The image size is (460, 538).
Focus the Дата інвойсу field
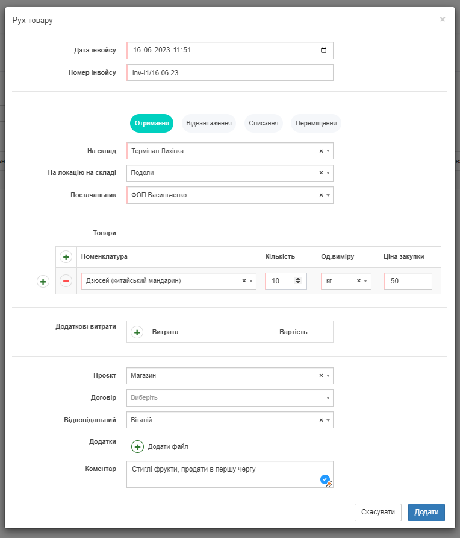(230, 50)
